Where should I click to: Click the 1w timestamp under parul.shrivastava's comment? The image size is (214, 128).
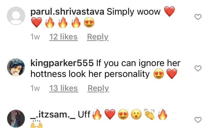pos(35,37)
